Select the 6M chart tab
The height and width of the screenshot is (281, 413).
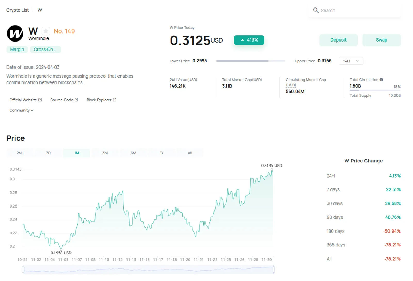click(x=133, y=153)
